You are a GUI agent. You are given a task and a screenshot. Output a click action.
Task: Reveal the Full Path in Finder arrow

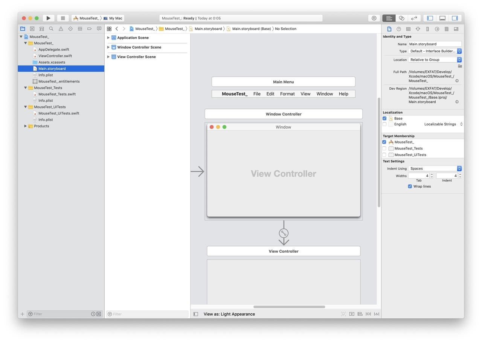point(457,81)
